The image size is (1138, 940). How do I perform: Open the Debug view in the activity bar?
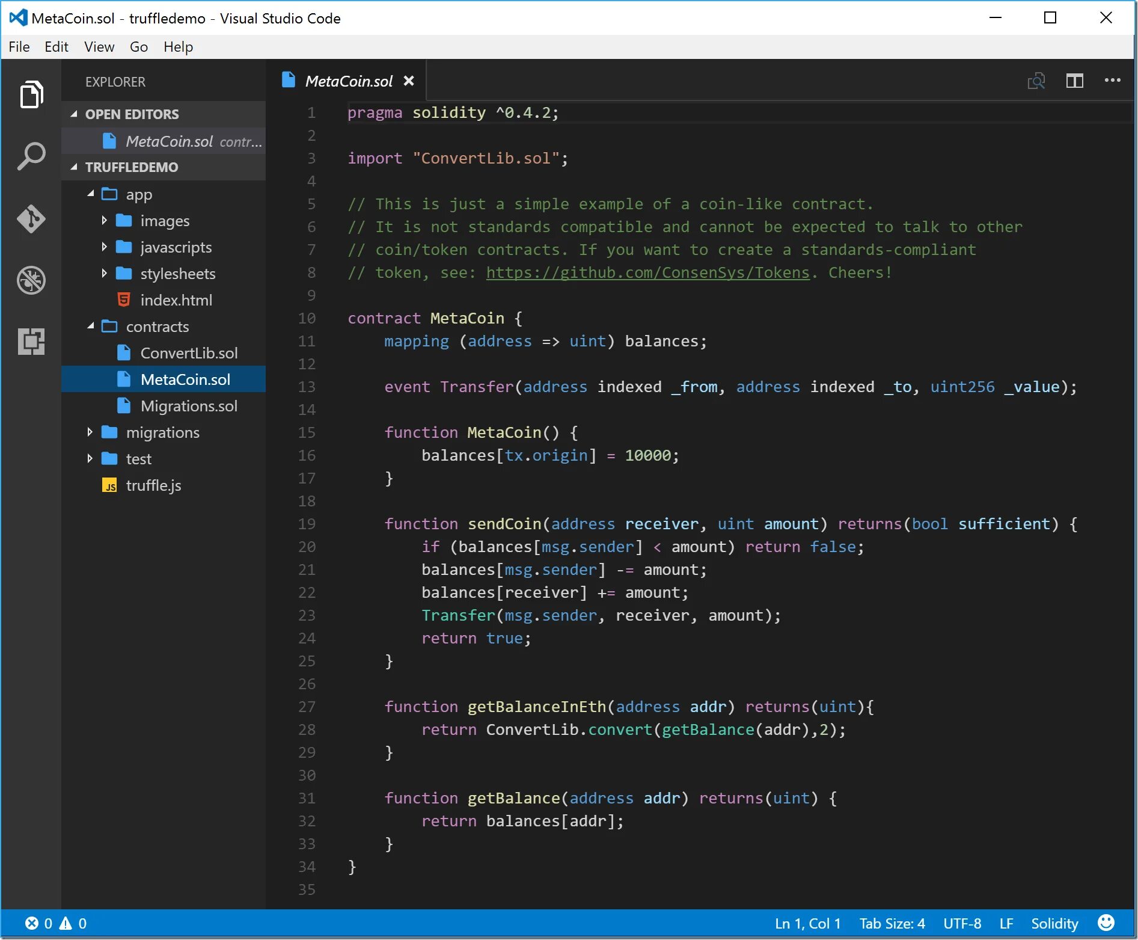pos(31,280)
